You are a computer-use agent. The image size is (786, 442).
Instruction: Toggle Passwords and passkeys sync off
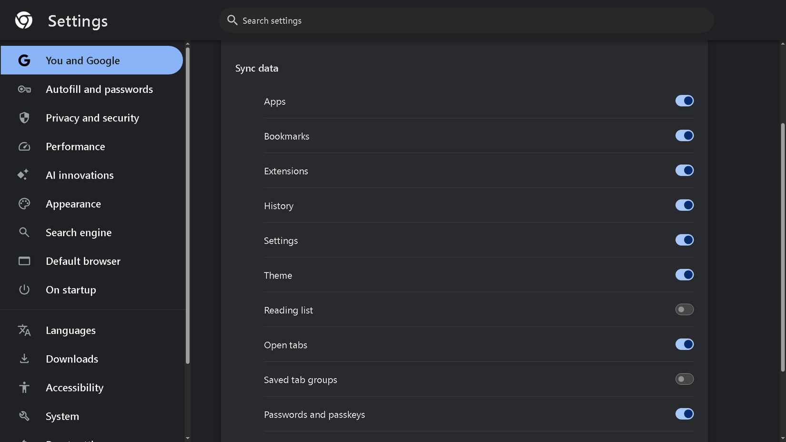point(685,414)
